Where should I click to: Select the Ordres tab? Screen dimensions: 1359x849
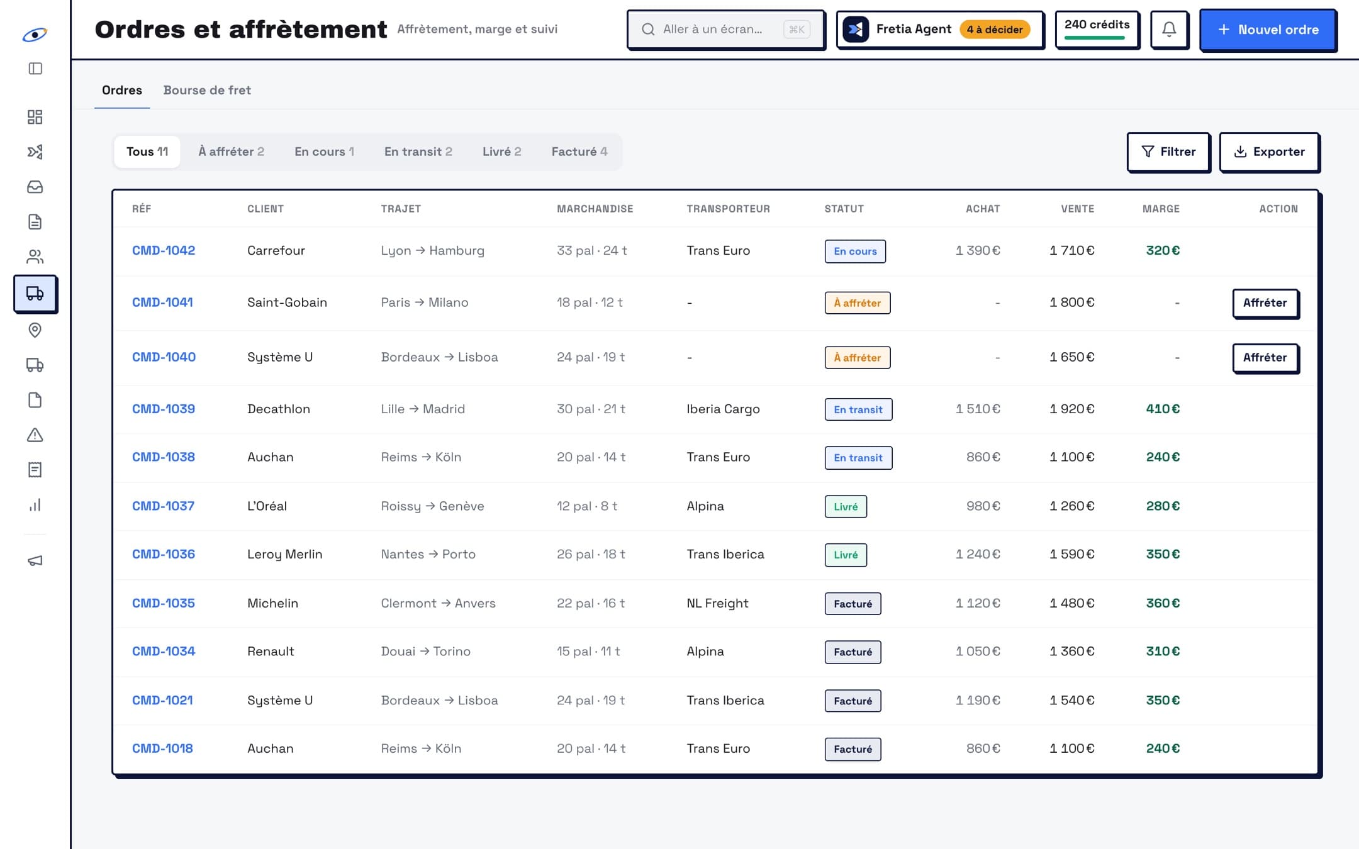(122, 90)
